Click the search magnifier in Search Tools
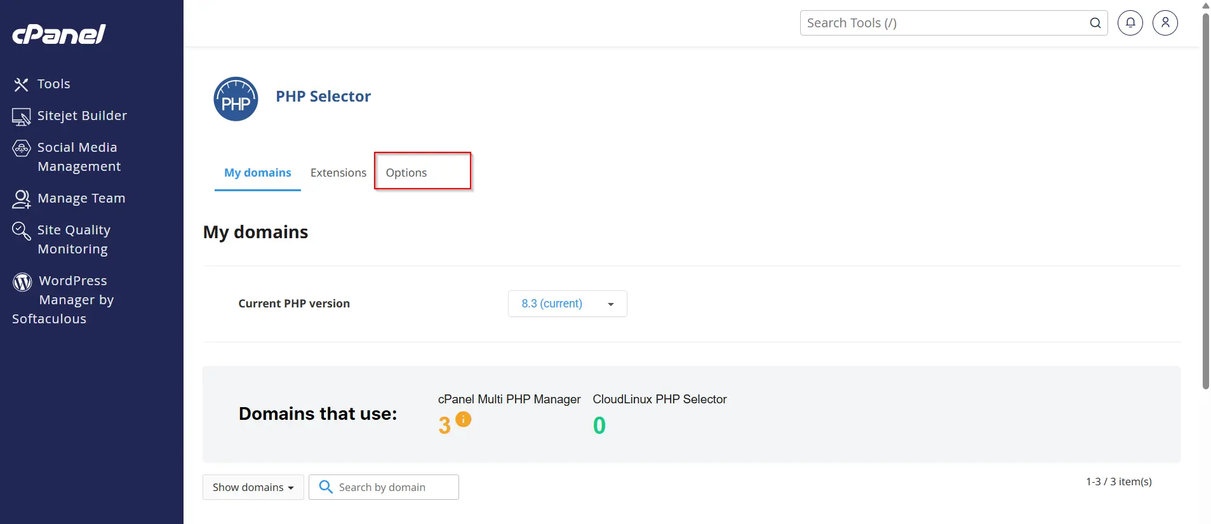The width and height of the screenshot is (1211, 524). point(1095,23)
